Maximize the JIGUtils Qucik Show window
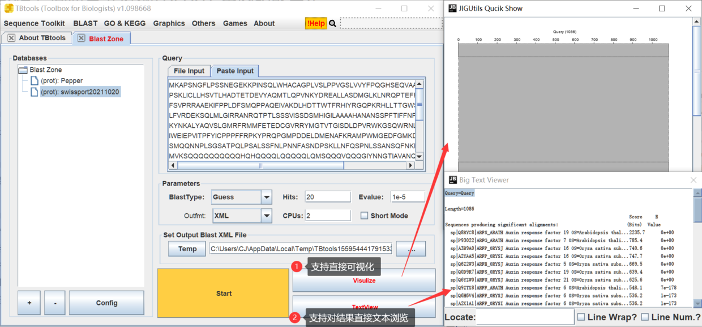Viewport: 702px width, 327px height. click(662, 8)
